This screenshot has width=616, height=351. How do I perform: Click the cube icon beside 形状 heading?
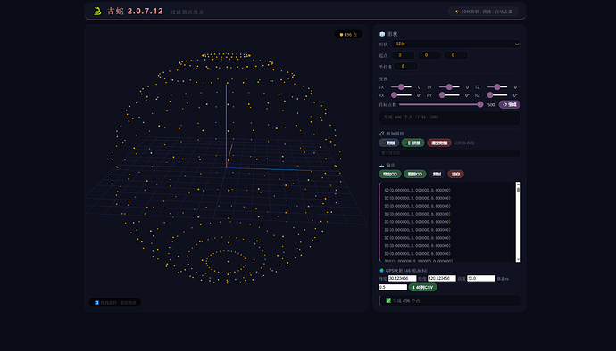382,34
